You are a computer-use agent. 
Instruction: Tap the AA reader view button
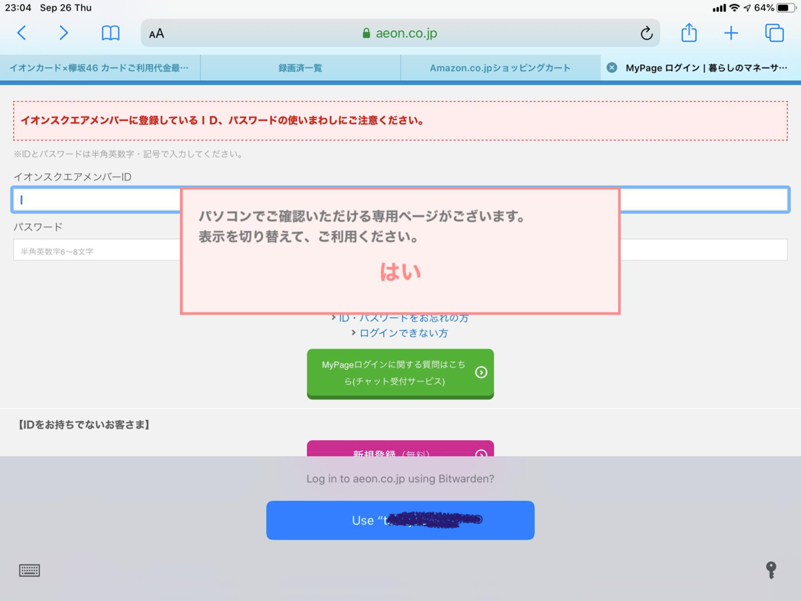tap(157, 33)
